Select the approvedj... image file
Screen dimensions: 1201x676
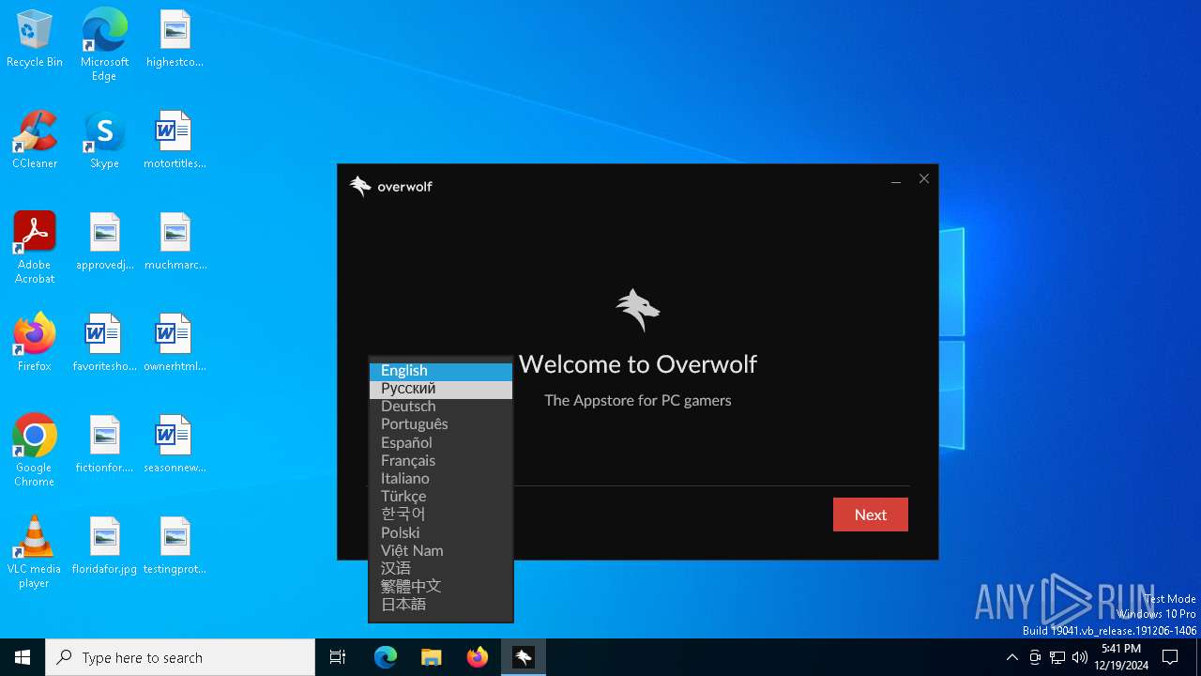click(104, 242)
